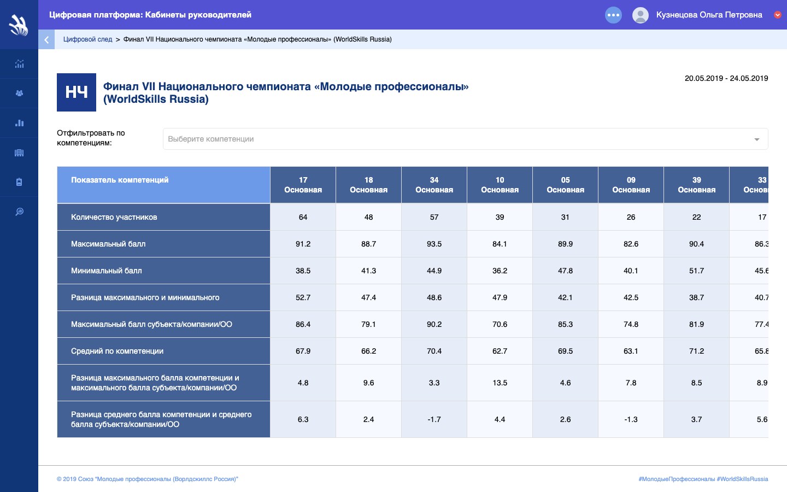Click the back chevron in breadcrumb bar

tap(46, 39)
